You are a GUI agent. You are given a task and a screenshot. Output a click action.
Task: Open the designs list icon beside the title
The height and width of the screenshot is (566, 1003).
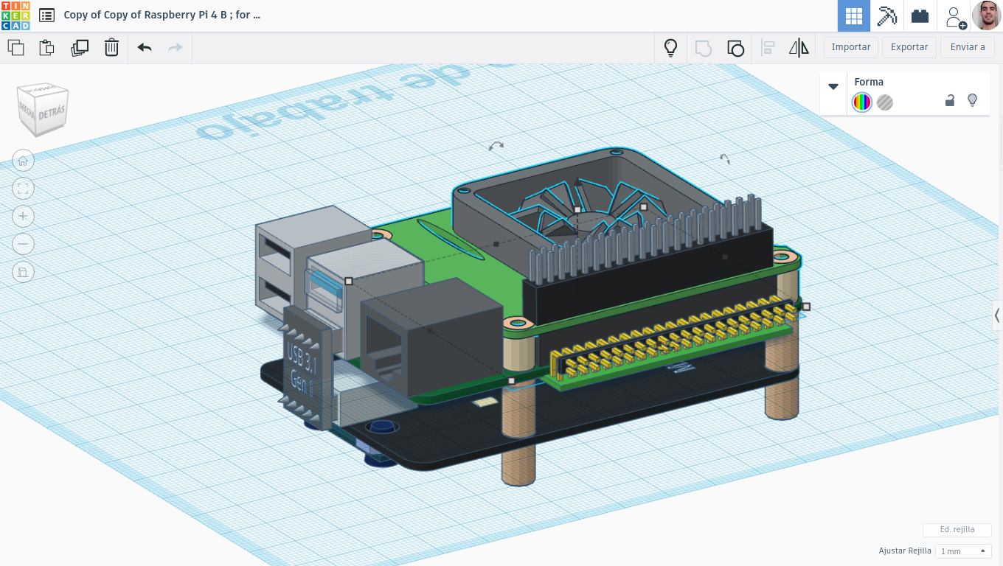coord(46,15)
